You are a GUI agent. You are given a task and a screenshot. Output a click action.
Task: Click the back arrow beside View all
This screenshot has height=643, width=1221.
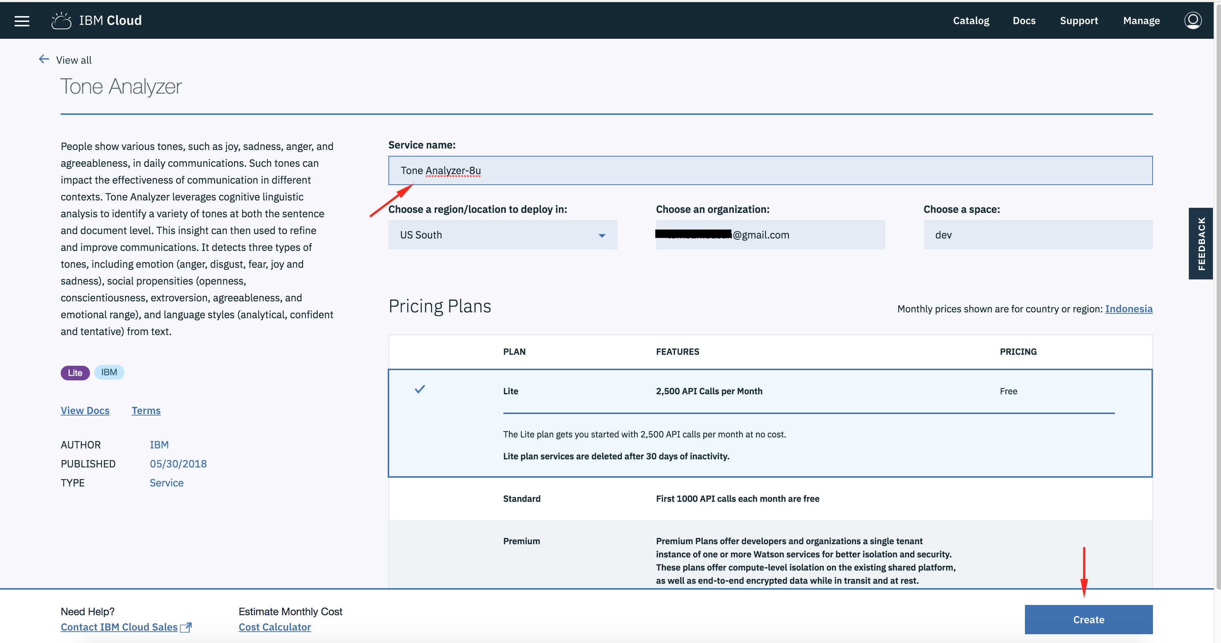click(44, 59)
